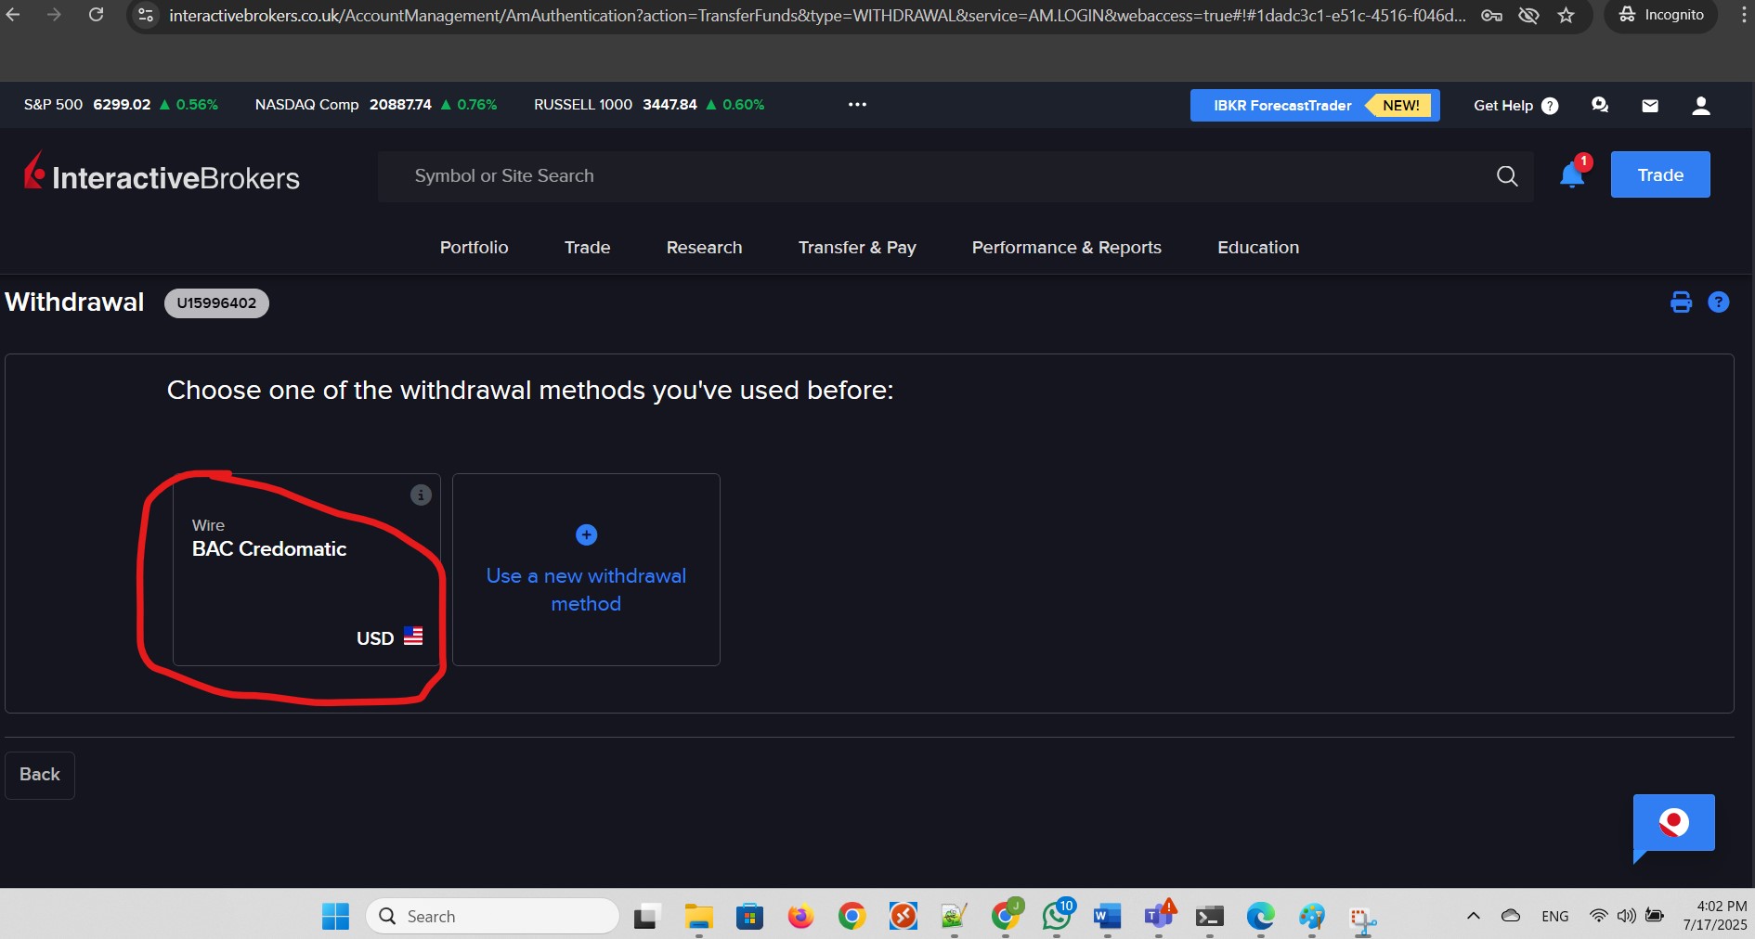
Task: Open the user account icon
Action: 1701,106
